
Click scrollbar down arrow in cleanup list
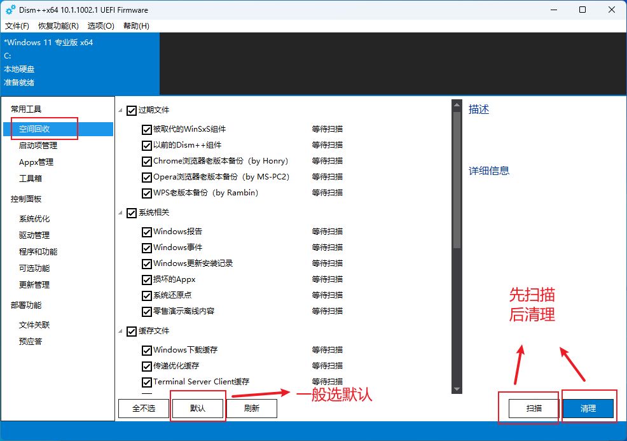click(456, 389)
